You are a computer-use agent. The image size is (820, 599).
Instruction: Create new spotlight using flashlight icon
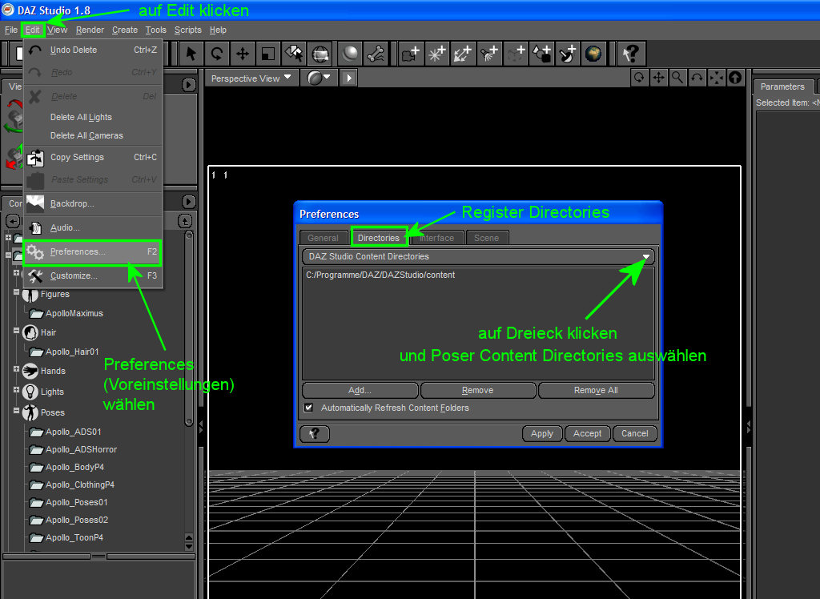coord(489,54)
